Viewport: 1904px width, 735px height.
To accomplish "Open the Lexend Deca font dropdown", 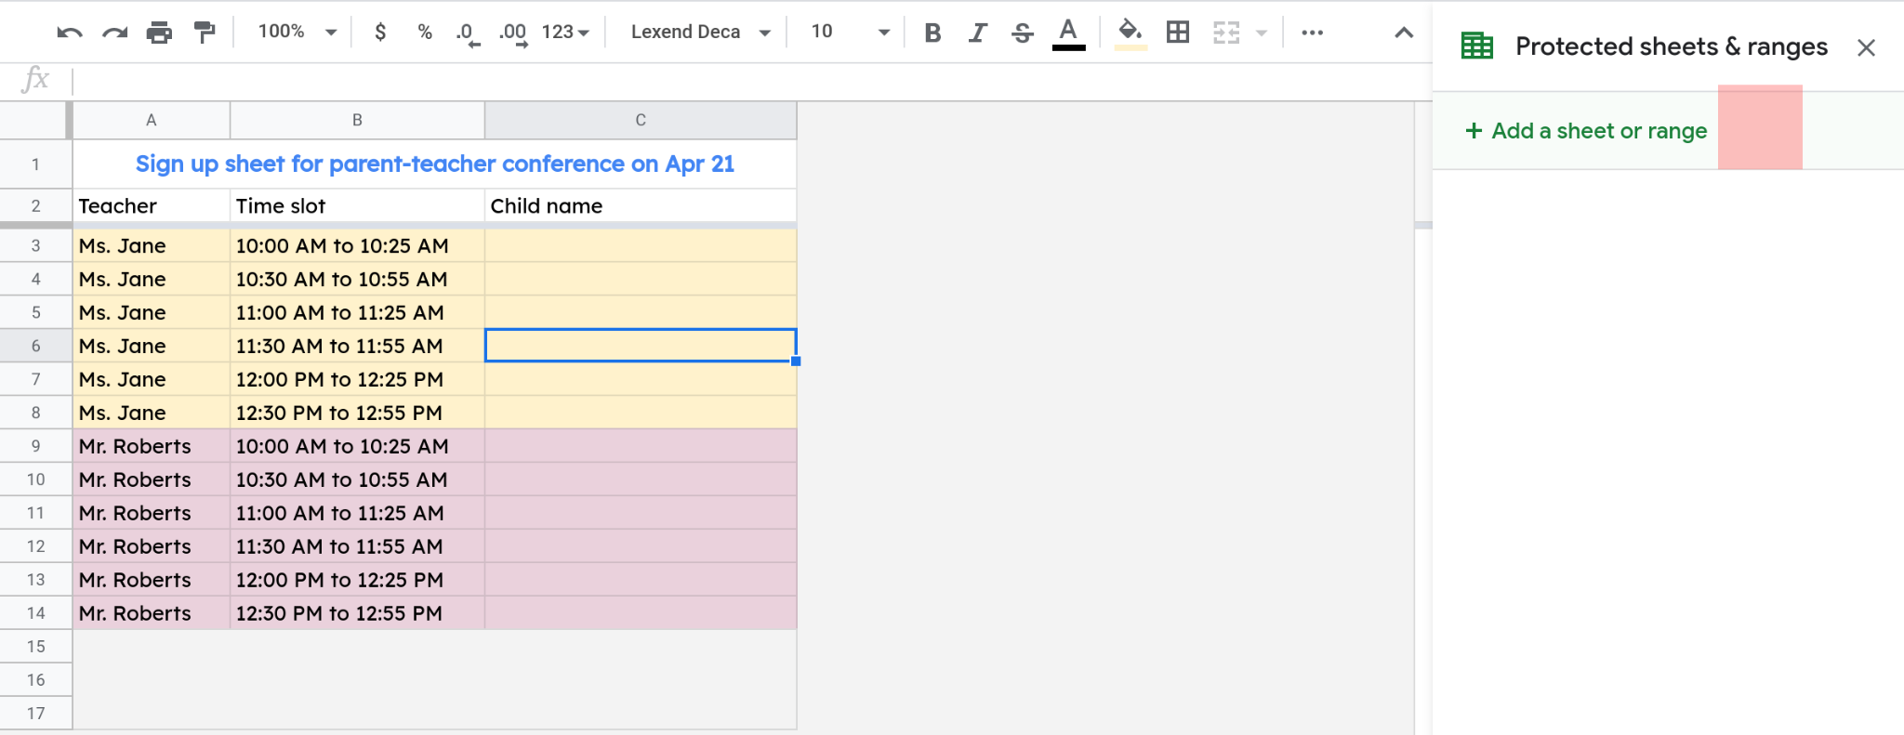I will coord(700,32).
